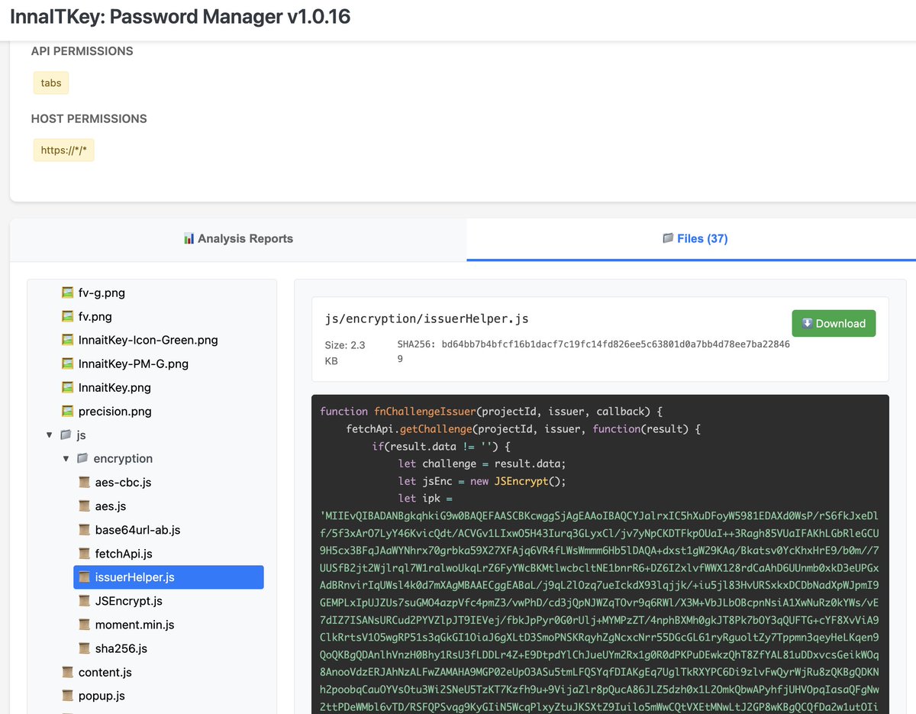Click the js/encryption/issuerHelper.js path heading

pyautogui.click(x=427, y=318)
